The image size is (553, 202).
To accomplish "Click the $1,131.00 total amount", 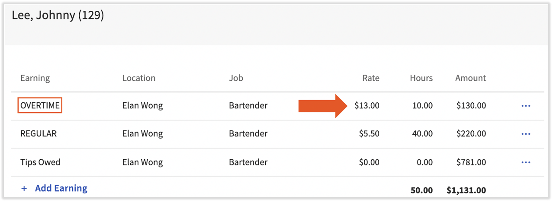I will click(x=466, y=190).
